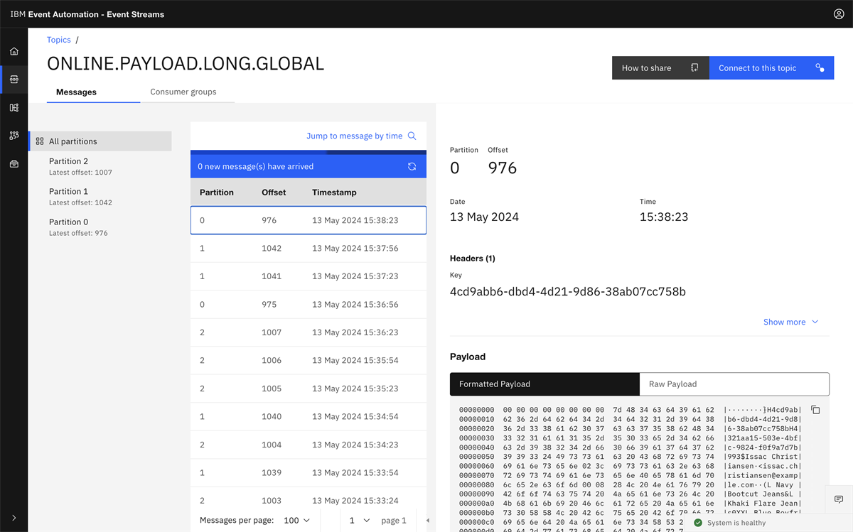The width and height of the screenshot is (853, 532).
Task: Click the Headers (1) label
Action: 473,259
